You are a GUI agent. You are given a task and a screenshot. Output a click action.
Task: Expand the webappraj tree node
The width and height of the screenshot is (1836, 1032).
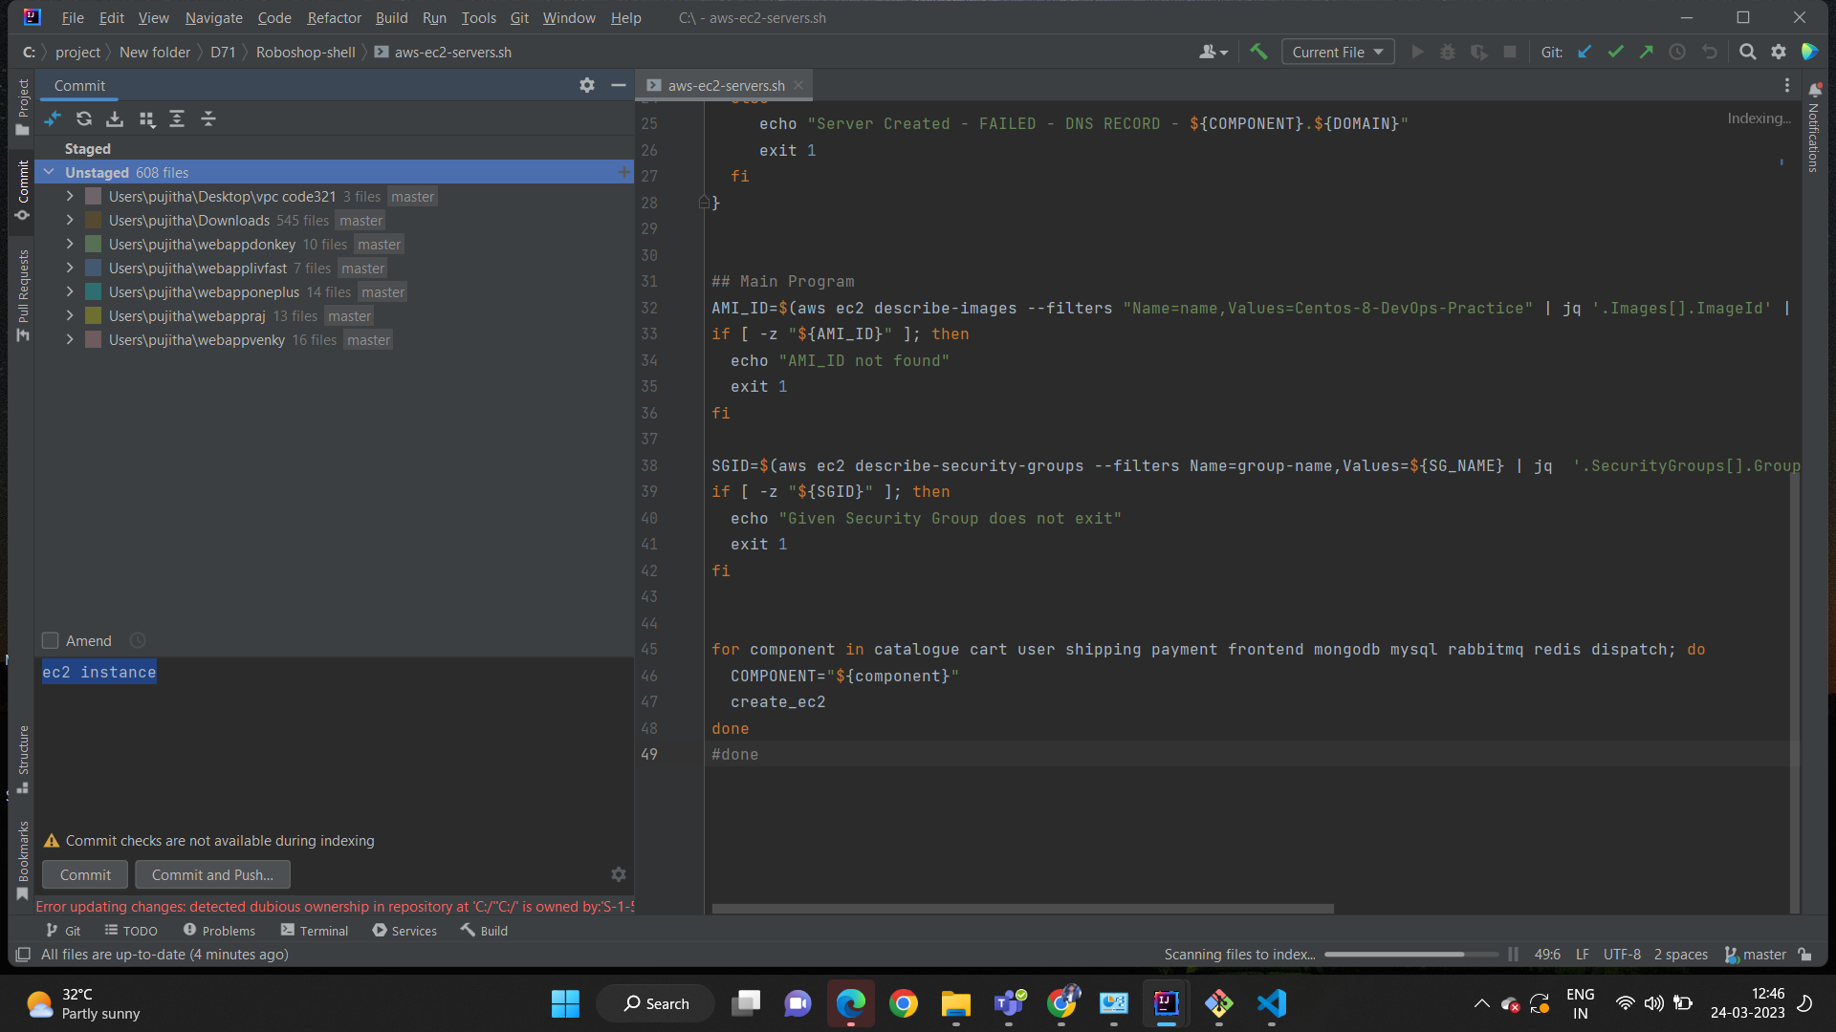(x=70, y=315)
